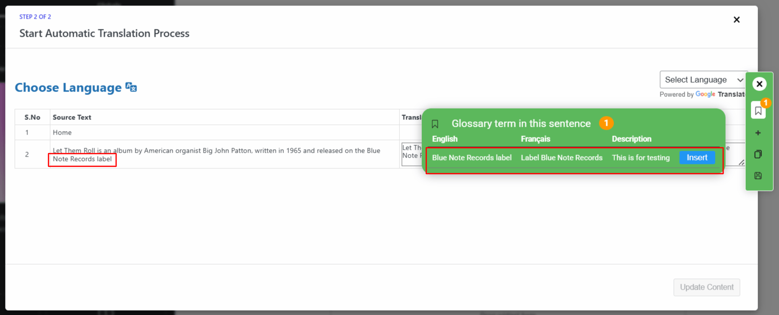Viewport: 779px width, 315px height.
Task: Click the 'Source Text' column header
Action: [72, 117]
